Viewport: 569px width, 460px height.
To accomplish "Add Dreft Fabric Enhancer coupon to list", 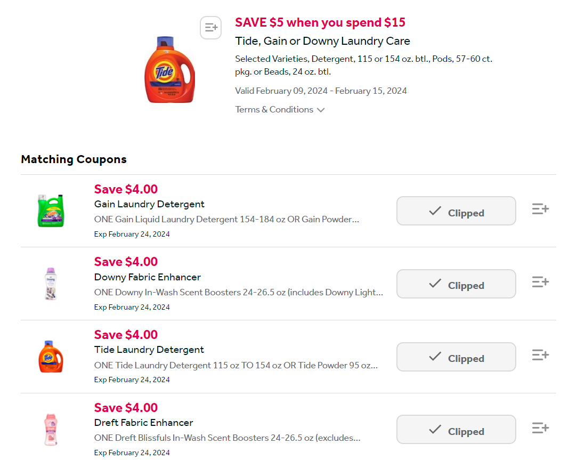I will (540, 427).
